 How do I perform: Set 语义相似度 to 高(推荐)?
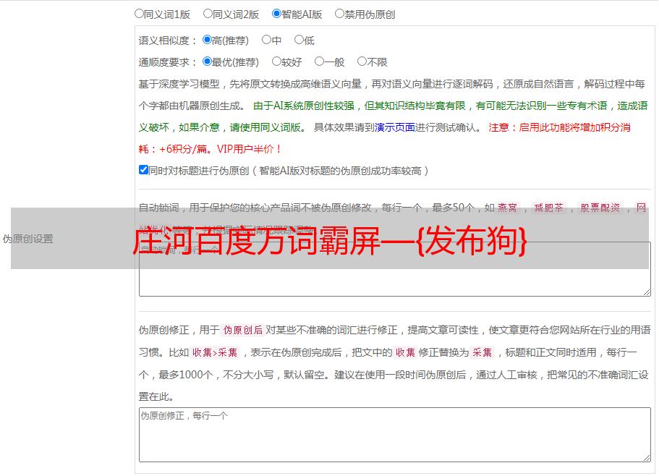click(207, 41)
